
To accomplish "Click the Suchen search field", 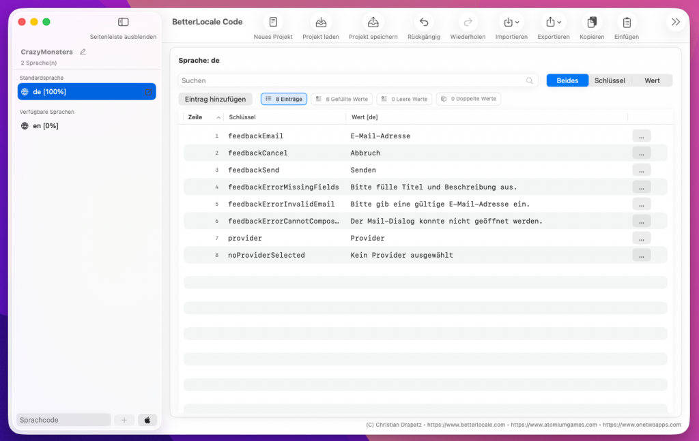I will click(352, 80).
